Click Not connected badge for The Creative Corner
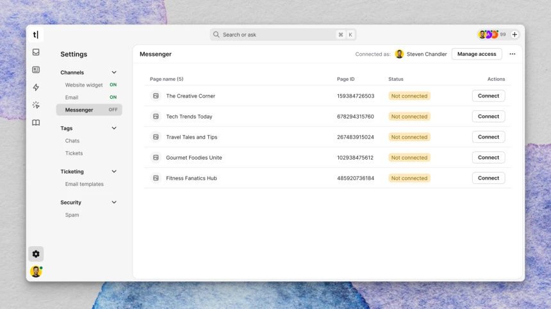This screenshot has width=551, height=309. tap(409, 96)
